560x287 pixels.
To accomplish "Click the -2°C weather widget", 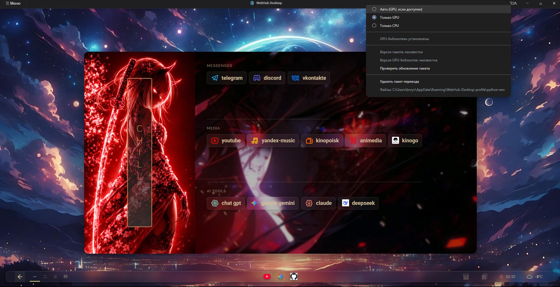I will 535,276.
